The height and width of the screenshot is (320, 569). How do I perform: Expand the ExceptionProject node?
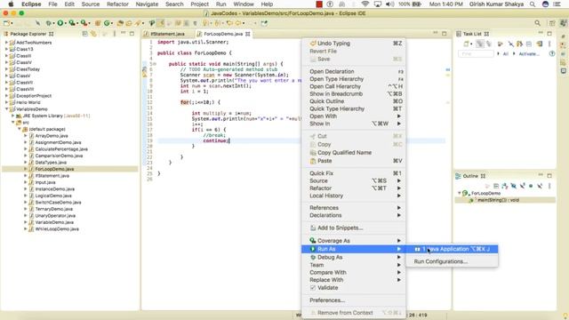click(6, 96)
